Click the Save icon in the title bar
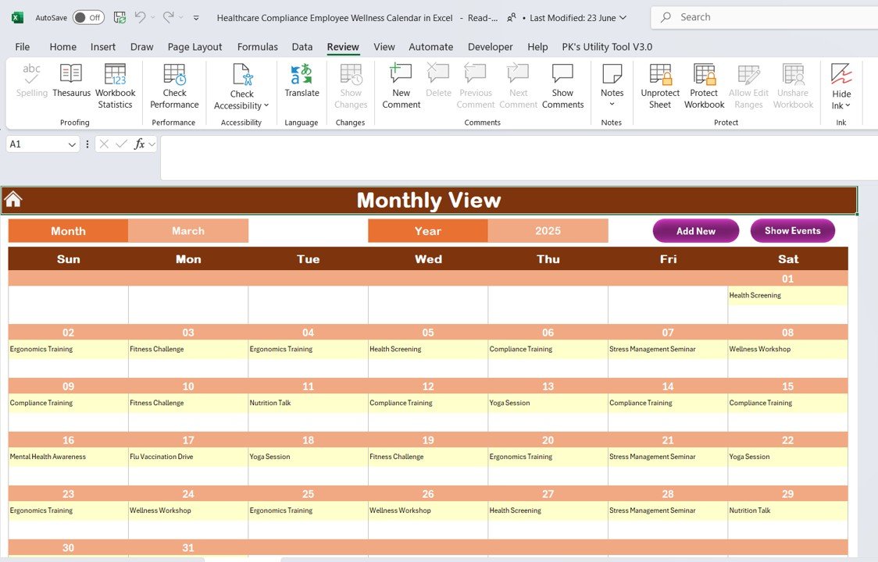 [120, 17]
